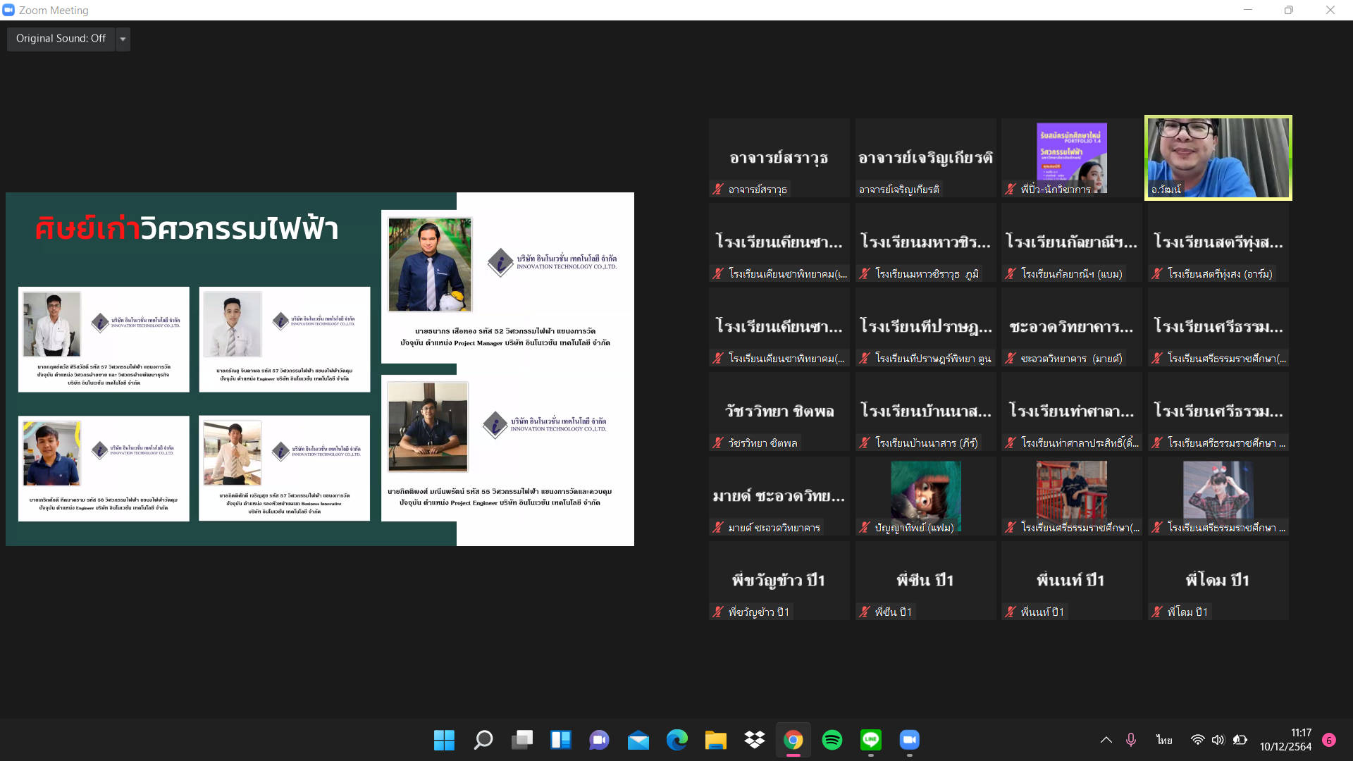Open the notification badge showing 6

click(x=1329, y=740)
